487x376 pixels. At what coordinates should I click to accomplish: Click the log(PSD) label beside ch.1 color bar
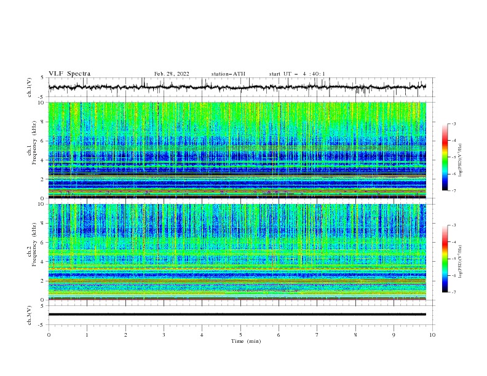tap(460, 160)
